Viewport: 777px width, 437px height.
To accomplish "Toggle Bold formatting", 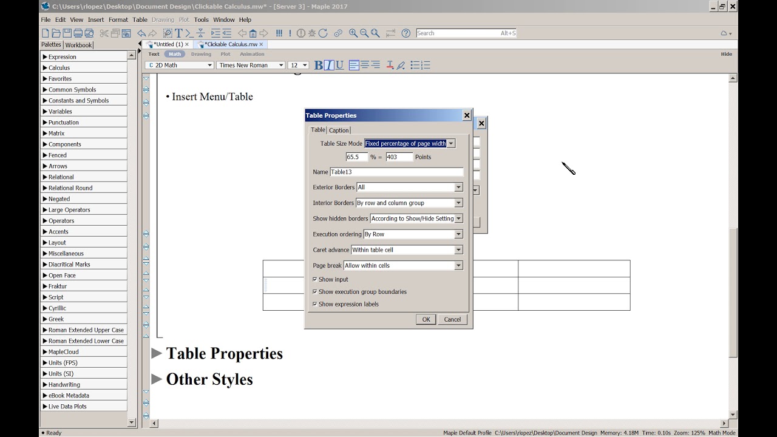I will [319, 65].
